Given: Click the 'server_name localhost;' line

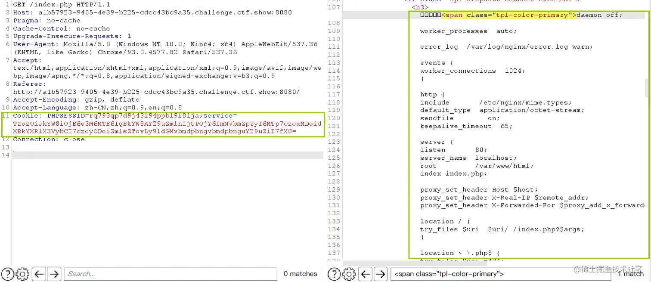Looking at the screenshot, I should coord(469,158).
